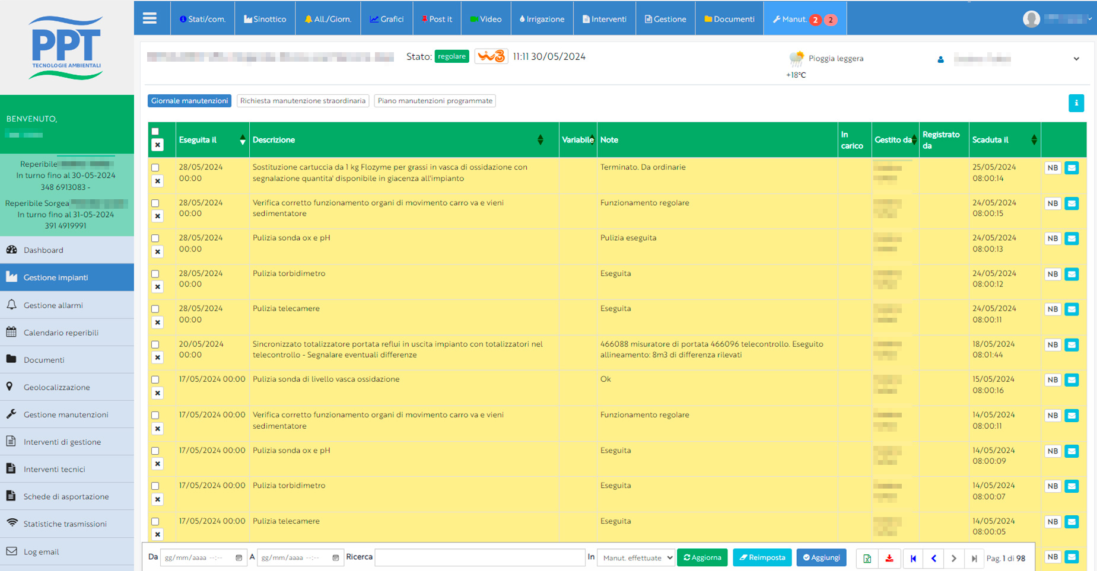This screenshot has width=1097, height=571.
Task: Go to first page icon
Action: tap(913, 558)
